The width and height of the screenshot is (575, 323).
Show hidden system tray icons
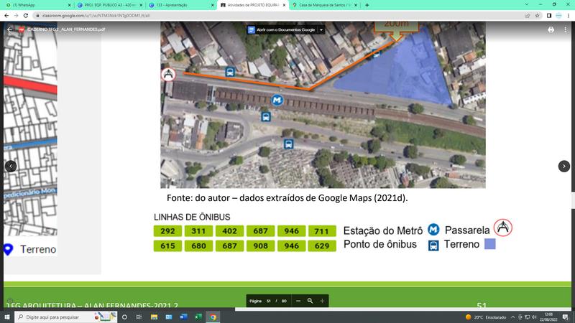(x=512, y=317)
